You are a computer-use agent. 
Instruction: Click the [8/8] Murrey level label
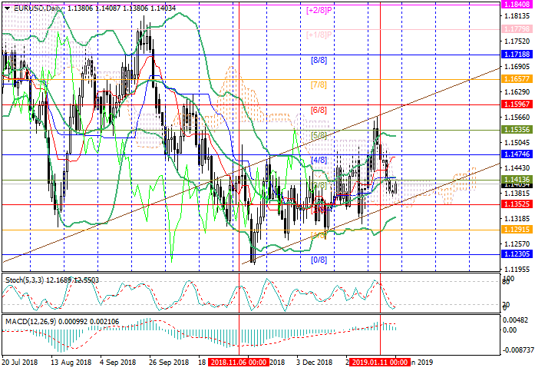[x=319, y=59]
